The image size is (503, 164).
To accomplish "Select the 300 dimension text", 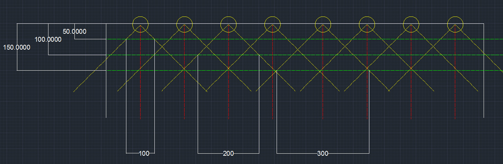I will pos(323,153).
